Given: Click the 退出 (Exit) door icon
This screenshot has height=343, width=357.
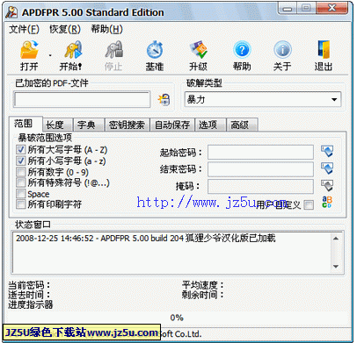Looking at the screenshot, I should click(x=324, y=50).
